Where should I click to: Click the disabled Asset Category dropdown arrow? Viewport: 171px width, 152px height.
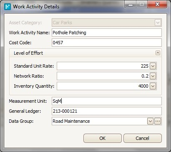pos(158,23)
